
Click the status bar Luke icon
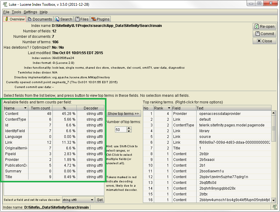coord(274,207)
